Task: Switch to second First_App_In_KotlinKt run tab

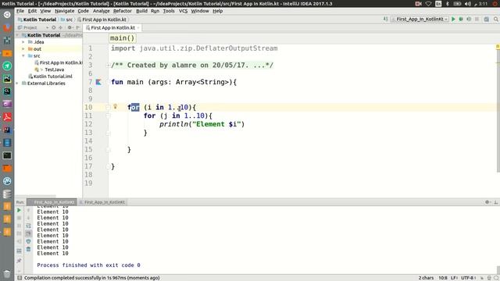Action: (102, 202)
